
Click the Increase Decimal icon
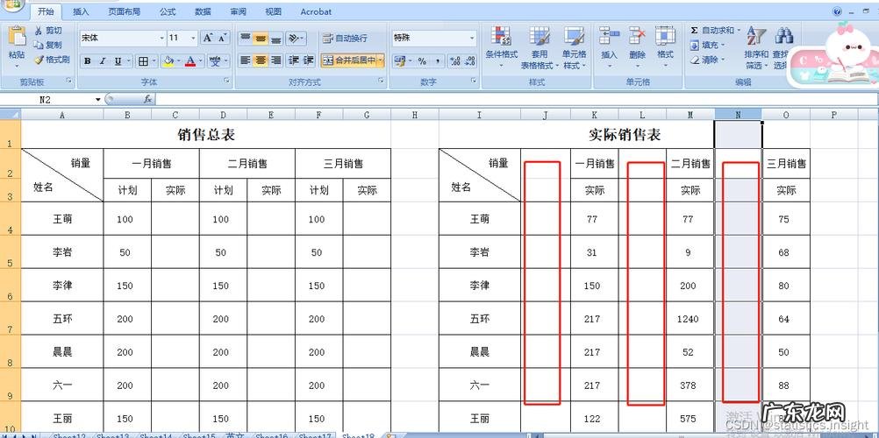coord(454,60)
